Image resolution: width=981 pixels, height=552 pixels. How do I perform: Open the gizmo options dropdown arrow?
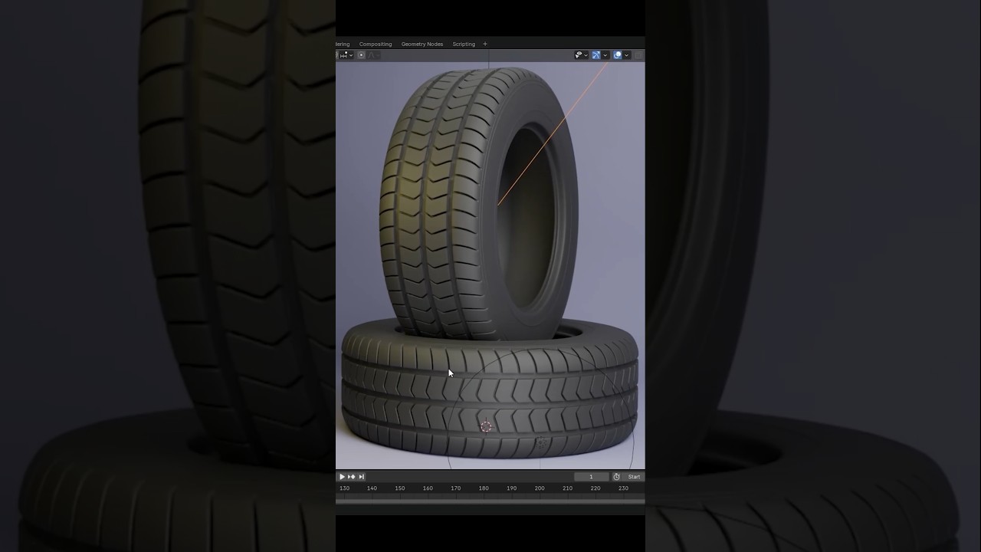605,54
